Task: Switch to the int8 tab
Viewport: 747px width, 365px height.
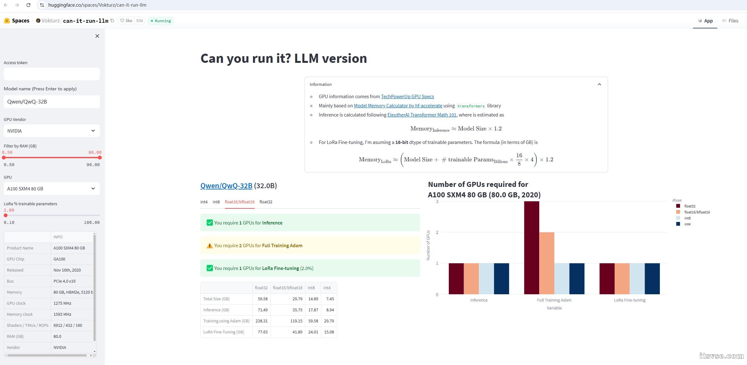Action: tap(216, 202)
